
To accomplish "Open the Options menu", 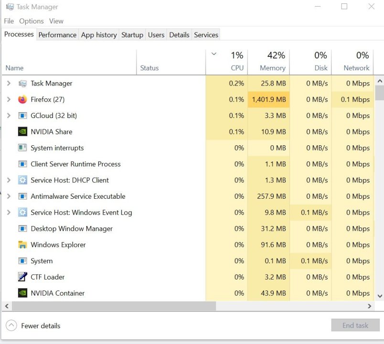I will point(32,21).
